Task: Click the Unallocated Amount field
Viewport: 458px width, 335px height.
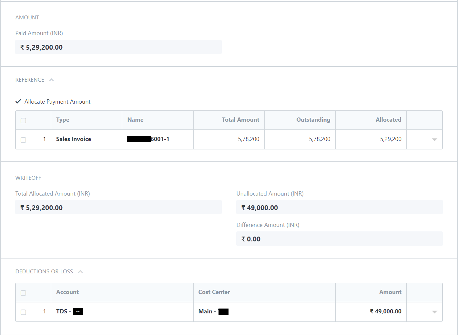Action: coord(339,207)
